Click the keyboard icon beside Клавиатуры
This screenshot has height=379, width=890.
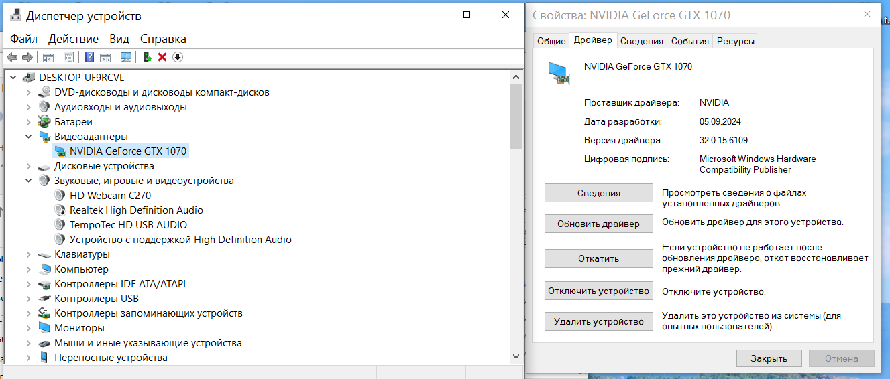tap(44, 254)
